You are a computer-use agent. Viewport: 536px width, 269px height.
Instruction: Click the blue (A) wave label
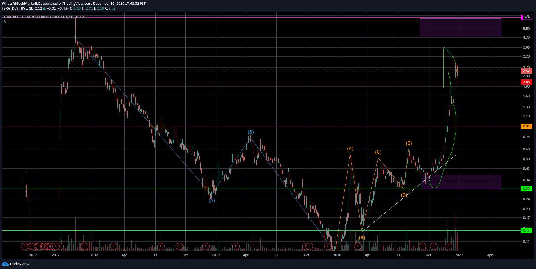point(212,200)
